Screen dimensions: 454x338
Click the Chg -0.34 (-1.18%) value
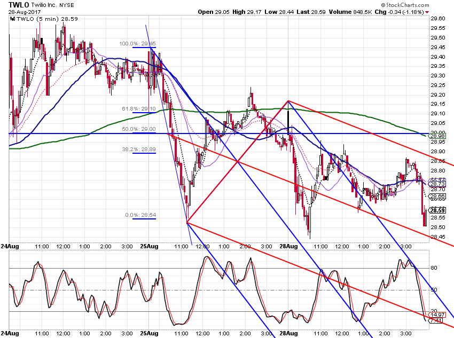[x=400, y=12]
